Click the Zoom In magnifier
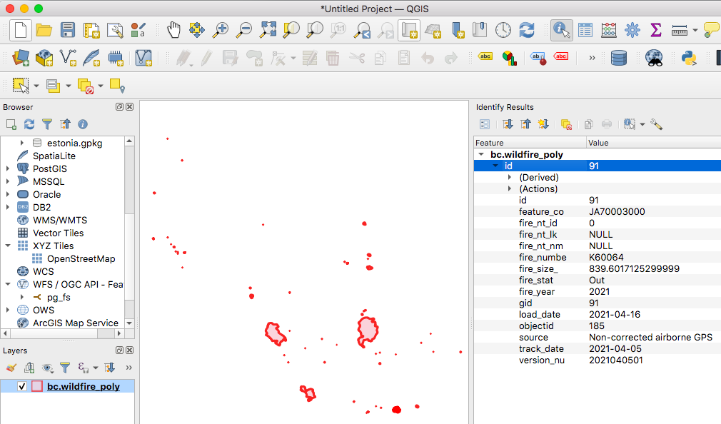The height and width of the screenshot is (424, 721). pos(221,31)
